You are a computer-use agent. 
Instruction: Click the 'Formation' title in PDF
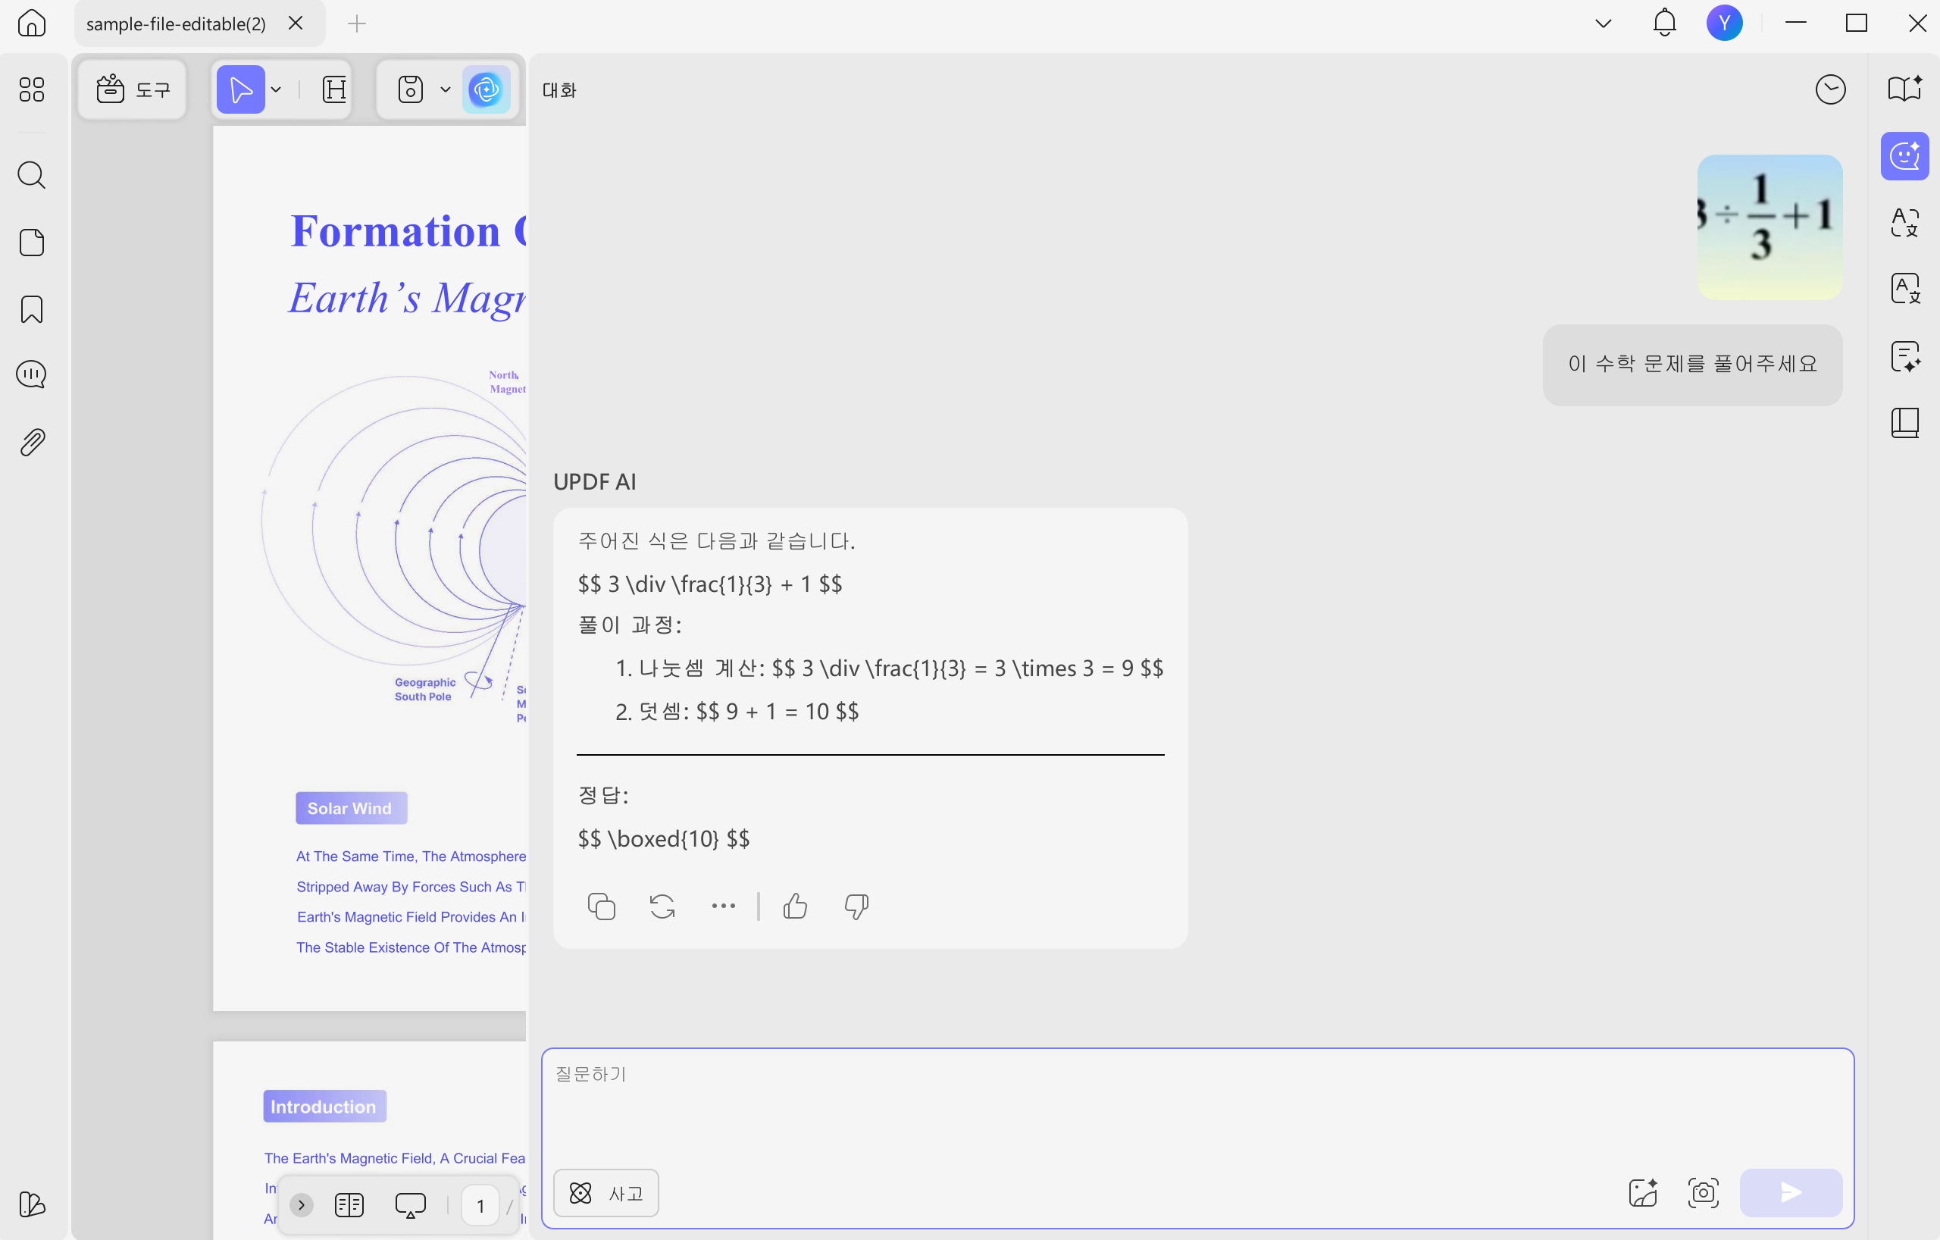[396, 232]
